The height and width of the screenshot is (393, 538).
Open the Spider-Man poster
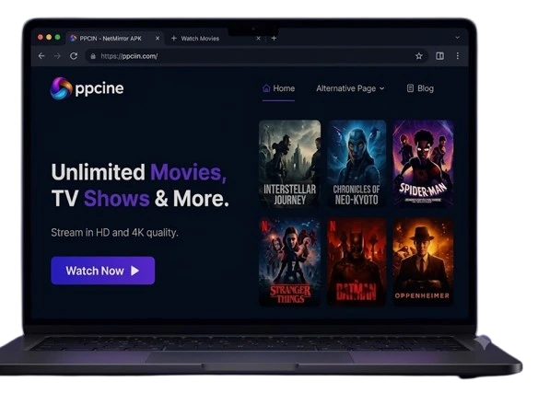[x=423, y=164]
